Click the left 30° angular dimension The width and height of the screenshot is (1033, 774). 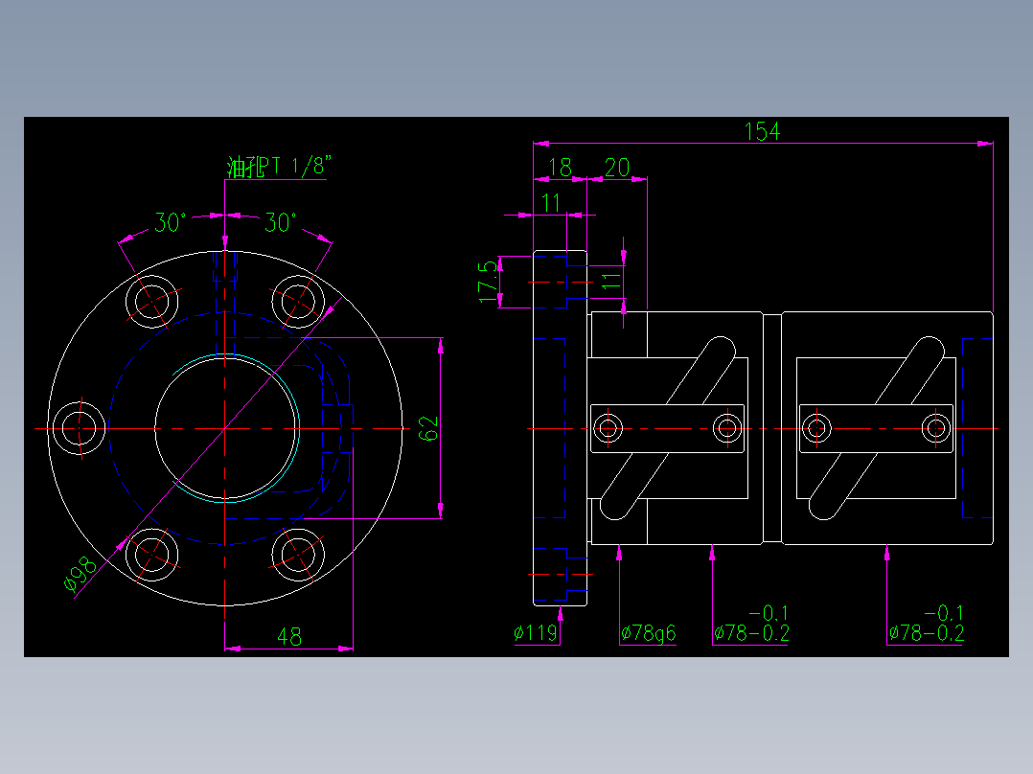tap(168, 218)
